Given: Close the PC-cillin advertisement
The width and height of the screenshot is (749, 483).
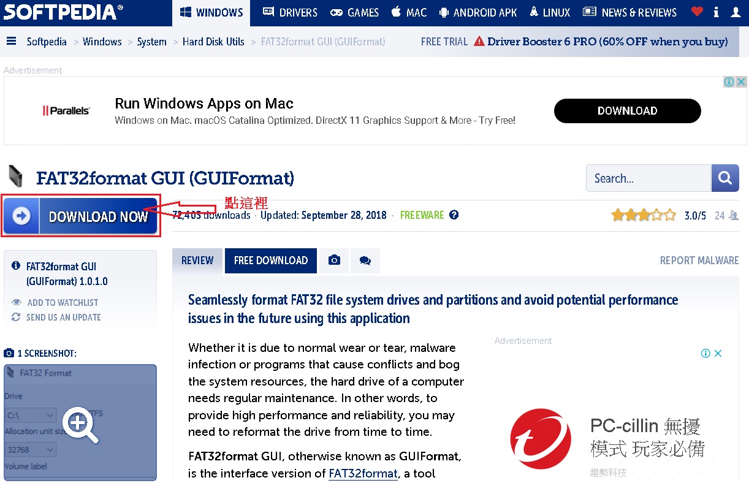Looking at the screenshot, I should pos(718,353).
